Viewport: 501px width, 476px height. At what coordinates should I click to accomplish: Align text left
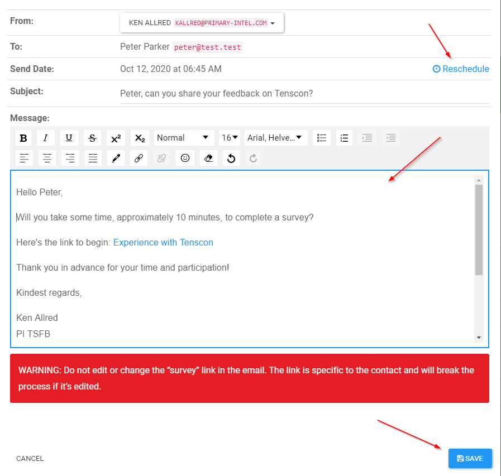click(x=24, y=158)
